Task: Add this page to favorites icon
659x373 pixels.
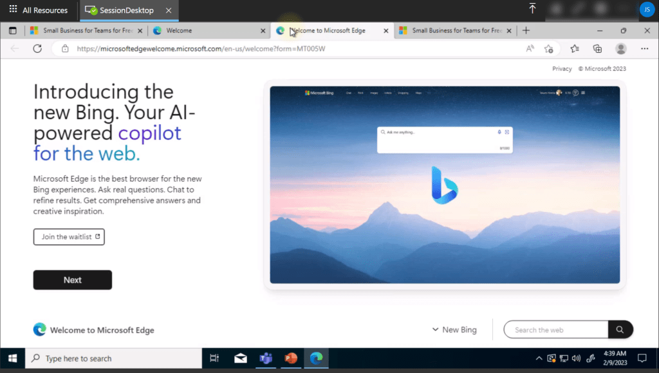Action: pos(548,48)
